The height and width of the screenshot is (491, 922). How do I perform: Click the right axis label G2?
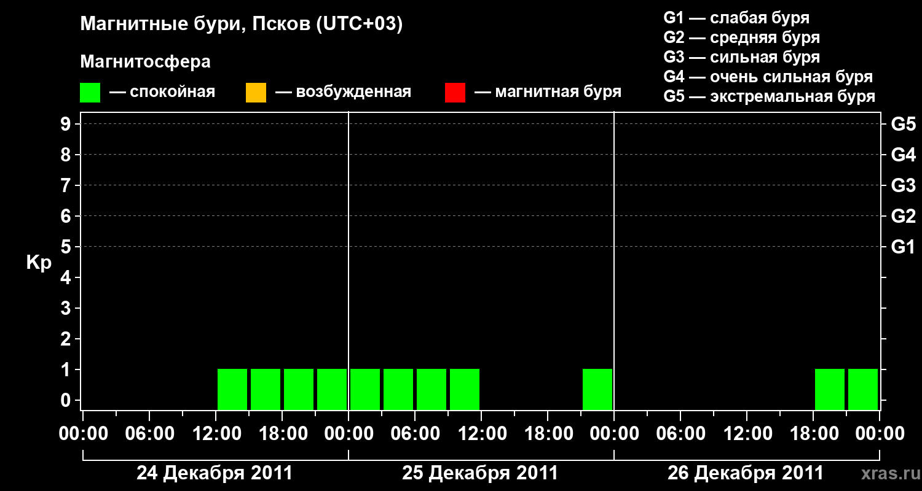click(x=904, y=216)
